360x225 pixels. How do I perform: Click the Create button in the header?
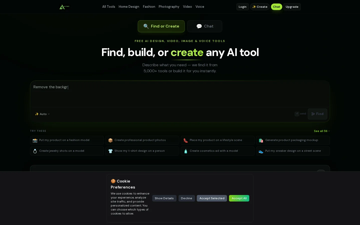pyautogui.click(x=260, y=7)
